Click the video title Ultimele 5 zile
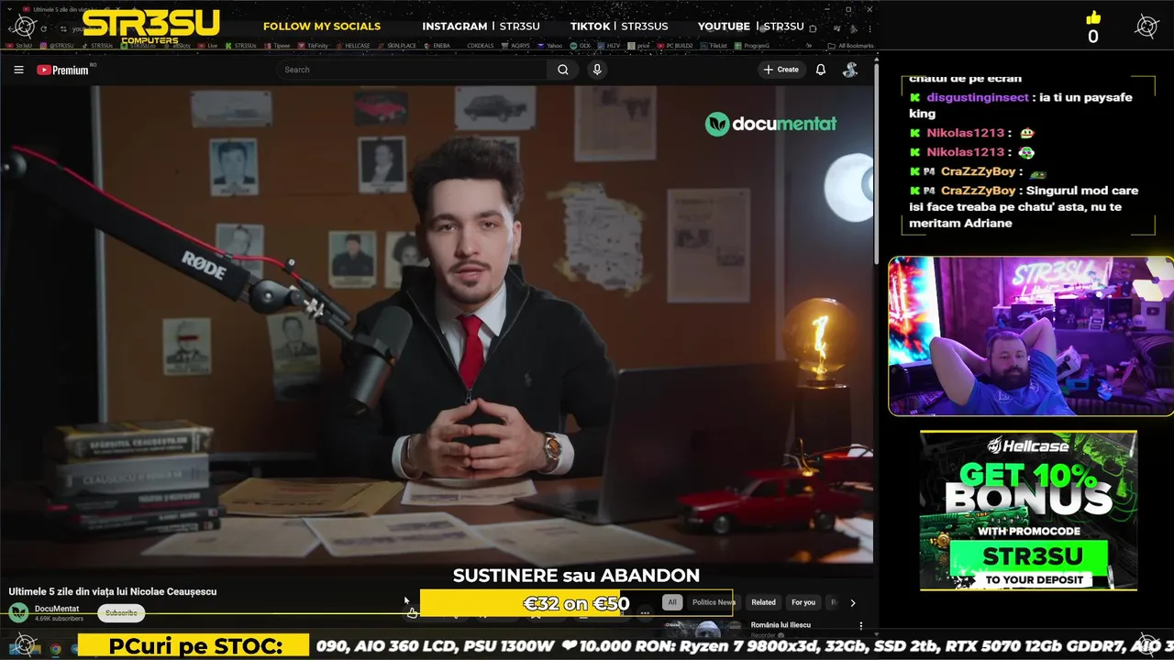Viewport: 1174px width, 660px height. coord(113,591)
